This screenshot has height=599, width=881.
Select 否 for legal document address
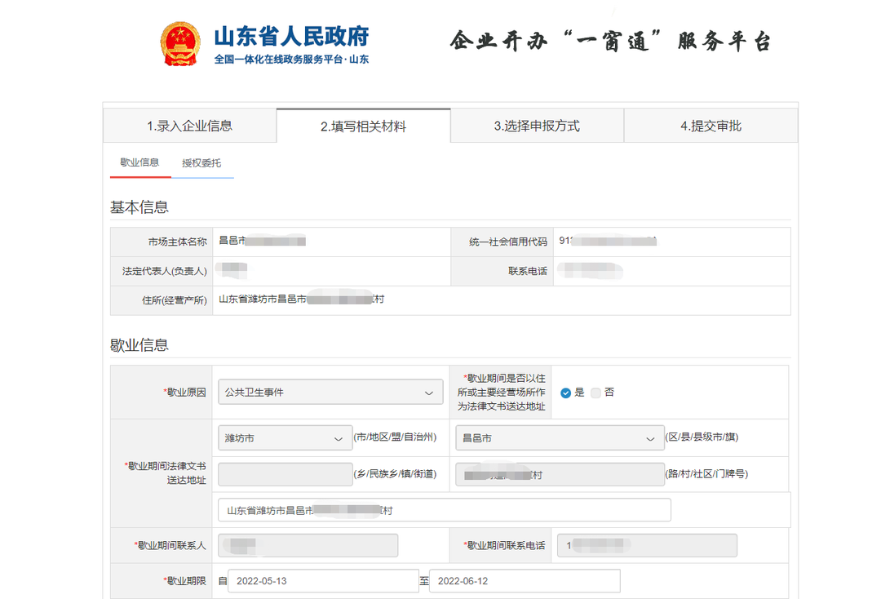pos(595,393)
